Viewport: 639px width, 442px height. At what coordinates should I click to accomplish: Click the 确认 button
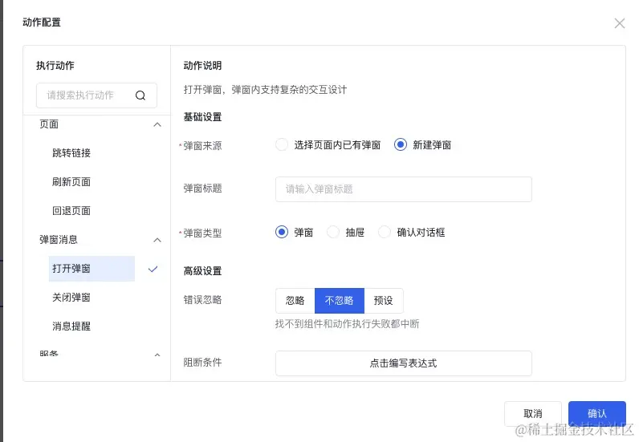click(x=597, y=414)
